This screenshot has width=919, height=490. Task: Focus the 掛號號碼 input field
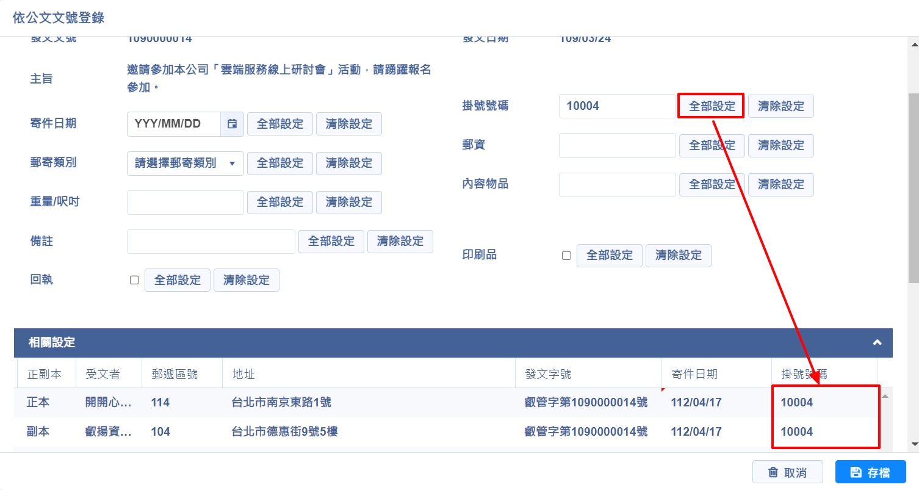pyautogui.click(x=616, y=106)
